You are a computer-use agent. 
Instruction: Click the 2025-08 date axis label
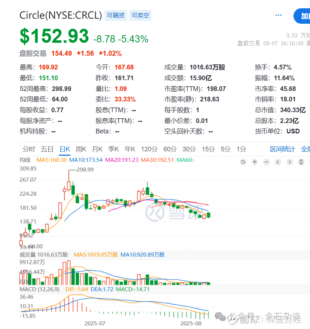point(191,324)
